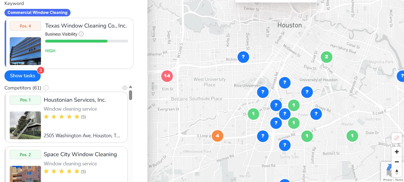Select the blue ? marker next to Almeda Rd label
The height and width of the screenshot is (182, 404).
click(x=285, y=83)
